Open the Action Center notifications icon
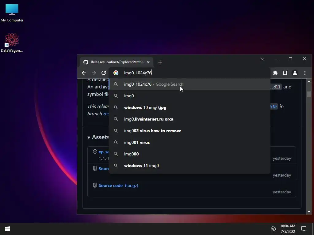The height and width of the screenshot is (235, 314). coord(304,229)
